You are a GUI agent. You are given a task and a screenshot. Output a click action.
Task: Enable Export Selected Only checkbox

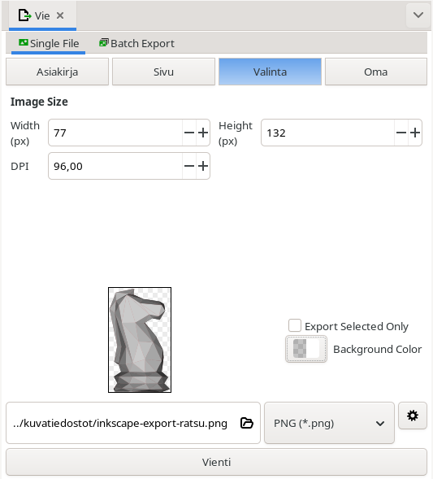(x=295, y=325)
